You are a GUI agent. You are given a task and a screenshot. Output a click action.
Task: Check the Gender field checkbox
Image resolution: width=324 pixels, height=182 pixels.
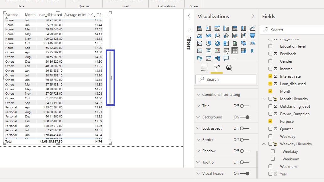(270, 61)
